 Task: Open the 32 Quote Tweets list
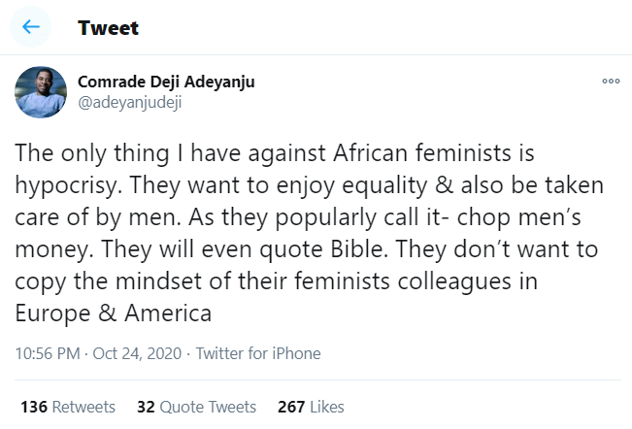tap(196, 407)
